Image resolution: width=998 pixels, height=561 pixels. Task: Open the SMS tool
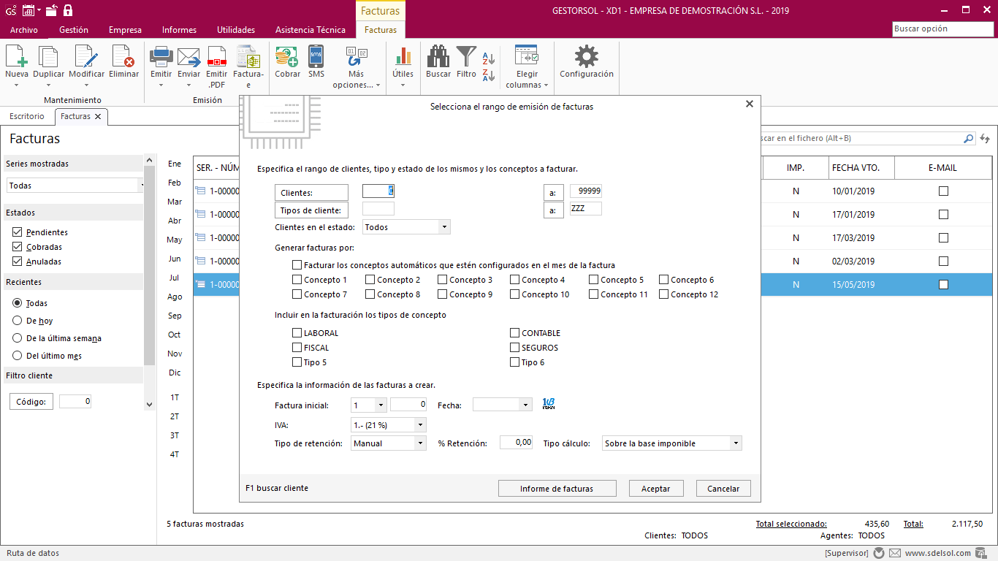316,57
